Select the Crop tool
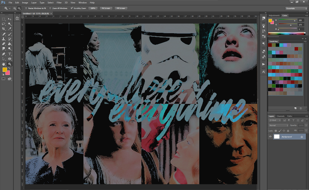Screen dimensions: 309x190 [3, 29]
